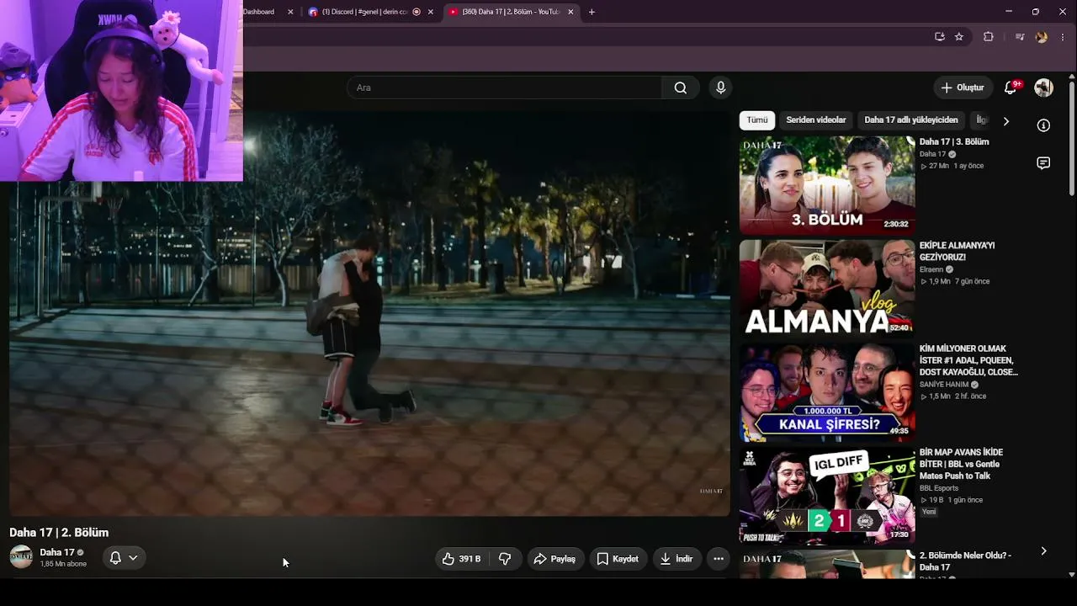The image size is (1077, 606).
Task: Open the info panel icon on right edge
Action: 1043,125
